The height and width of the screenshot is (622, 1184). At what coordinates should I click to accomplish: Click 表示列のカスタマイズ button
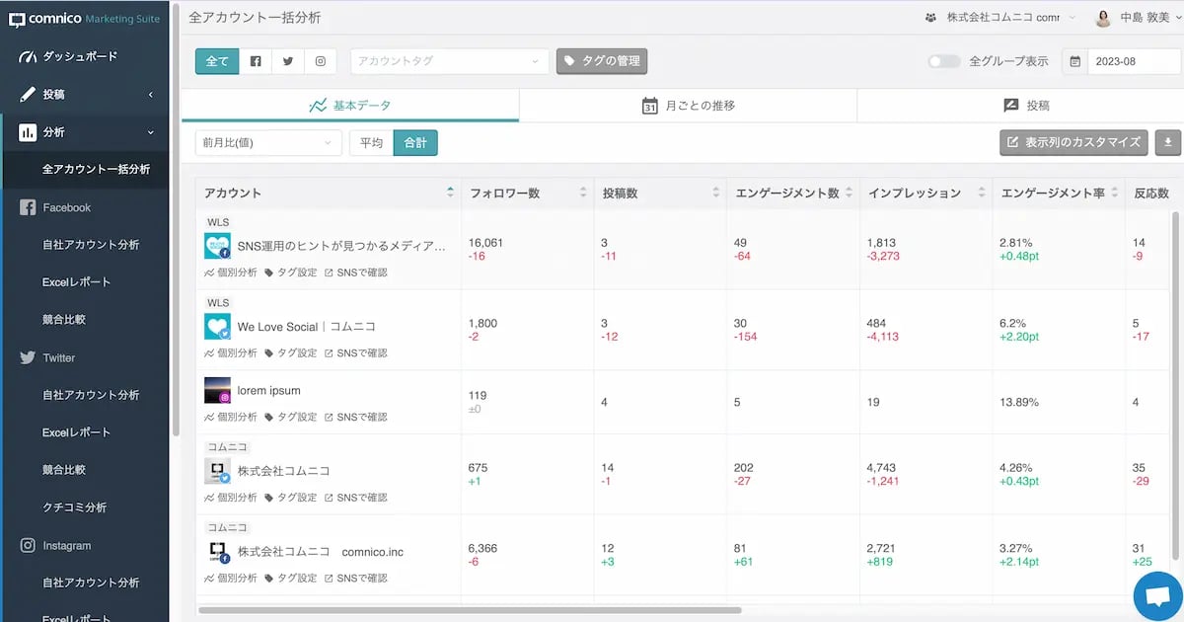click(1074, 142)
